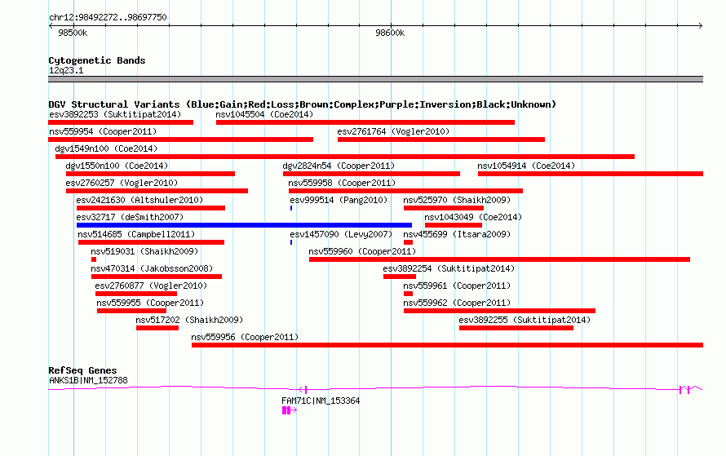Select nsv455699 (Itsara2009) label
The image size is (726, 456).
[457, 234]
